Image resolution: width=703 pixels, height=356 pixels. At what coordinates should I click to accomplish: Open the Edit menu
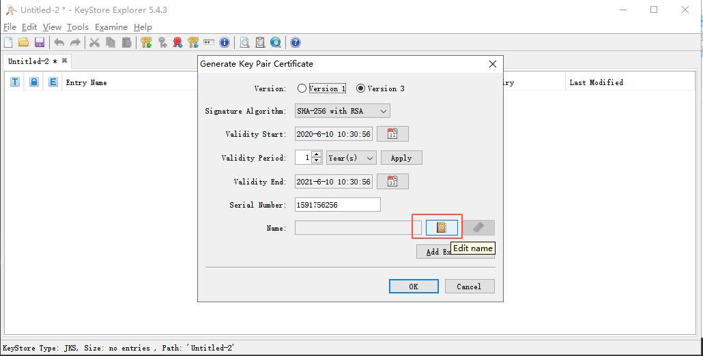pyautogui.click(x=29, y=27)
